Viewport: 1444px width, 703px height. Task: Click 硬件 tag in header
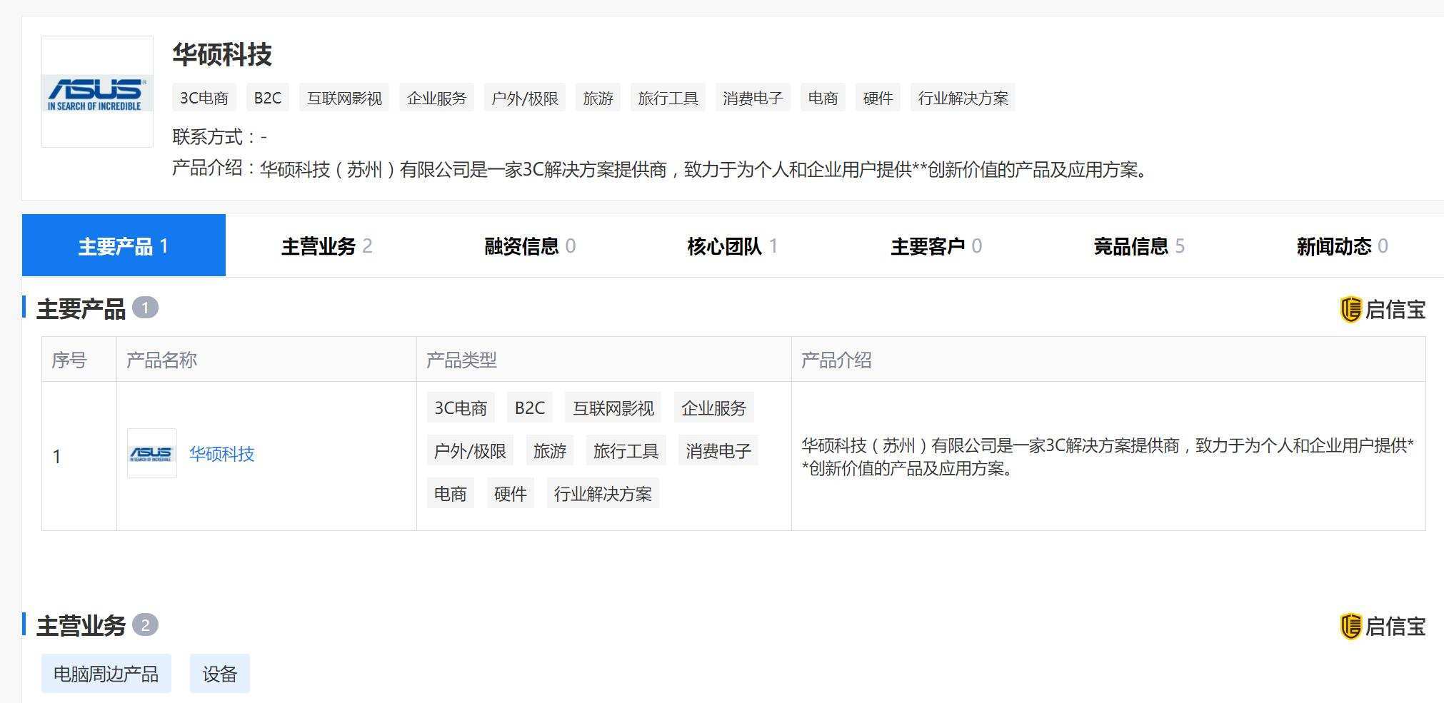[x=878, y=98]
